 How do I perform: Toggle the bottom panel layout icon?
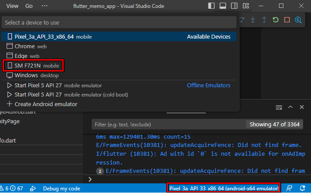223,6
